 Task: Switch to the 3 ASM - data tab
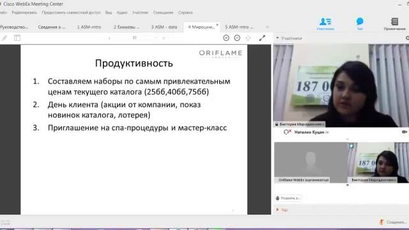pyautogui.click(x=164, y=27)
